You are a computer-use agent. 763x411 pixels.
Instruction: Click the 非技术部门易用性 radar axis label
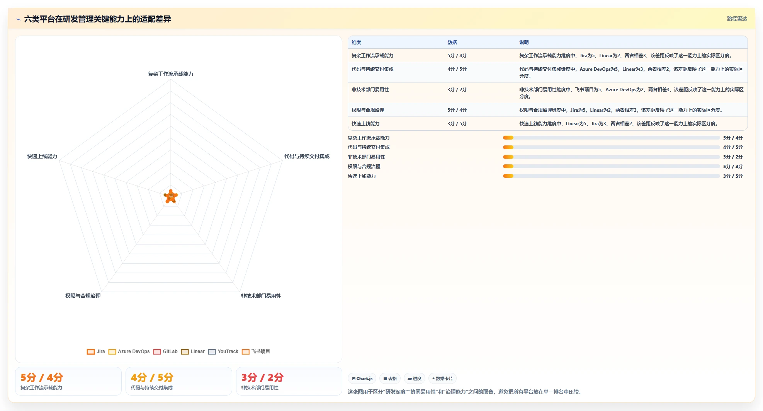261,296
